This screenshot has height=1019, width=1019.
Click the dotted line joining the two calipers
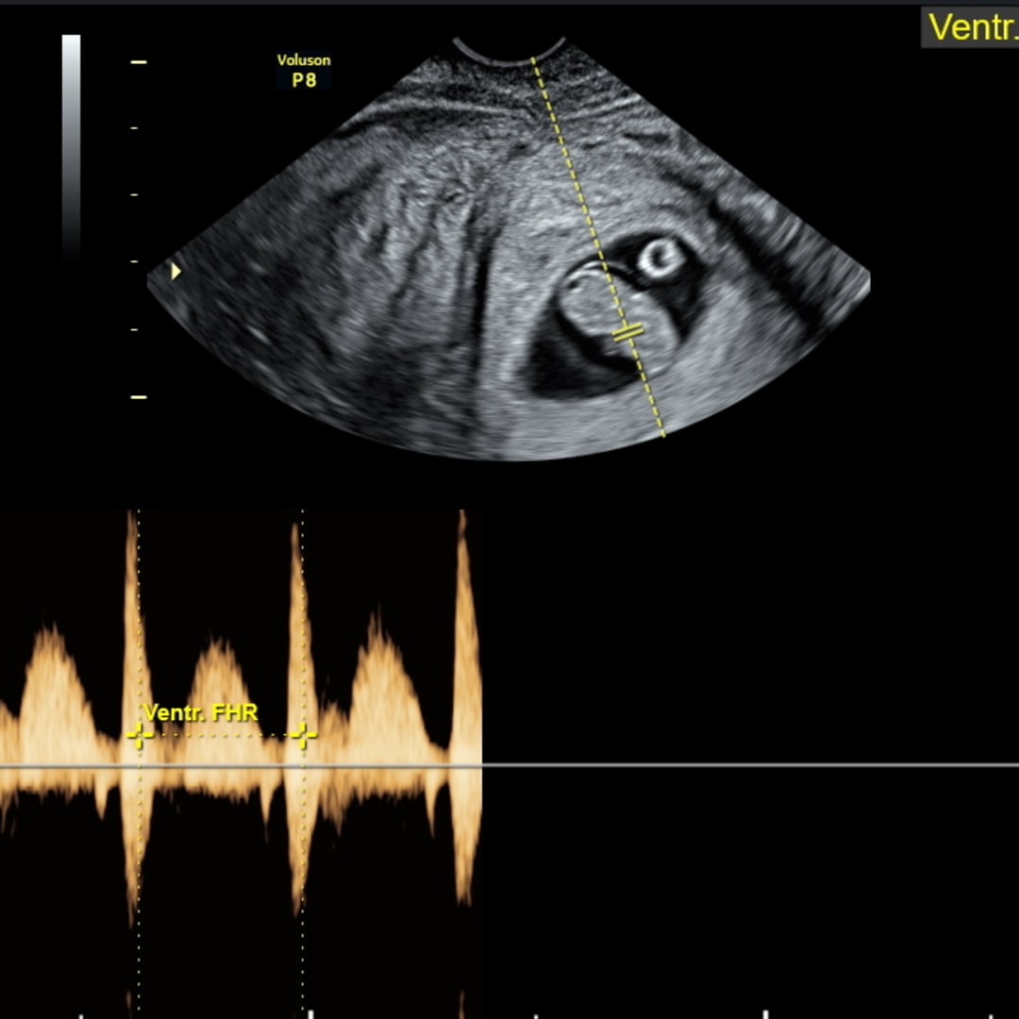(222, 735)
